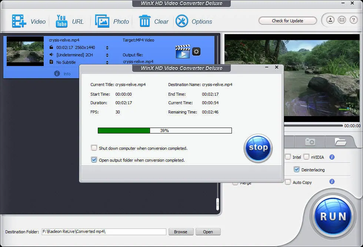Screen dimensions: 363x247
Task: Click Check for Update button
Action: (287, 21)
